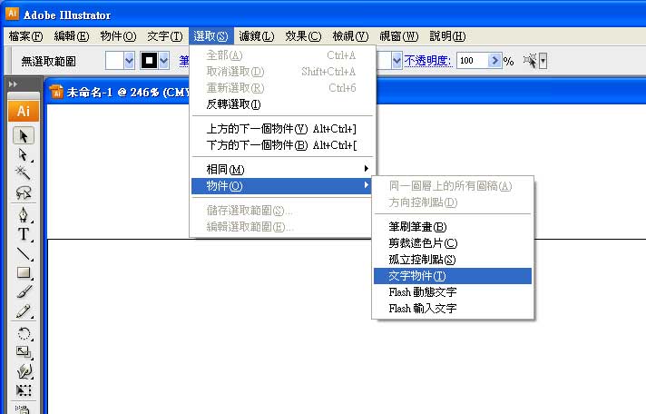The width and height of the screenshot is (646, 414).
Task: Click the 不透明度 link
Action: point(427,61)
